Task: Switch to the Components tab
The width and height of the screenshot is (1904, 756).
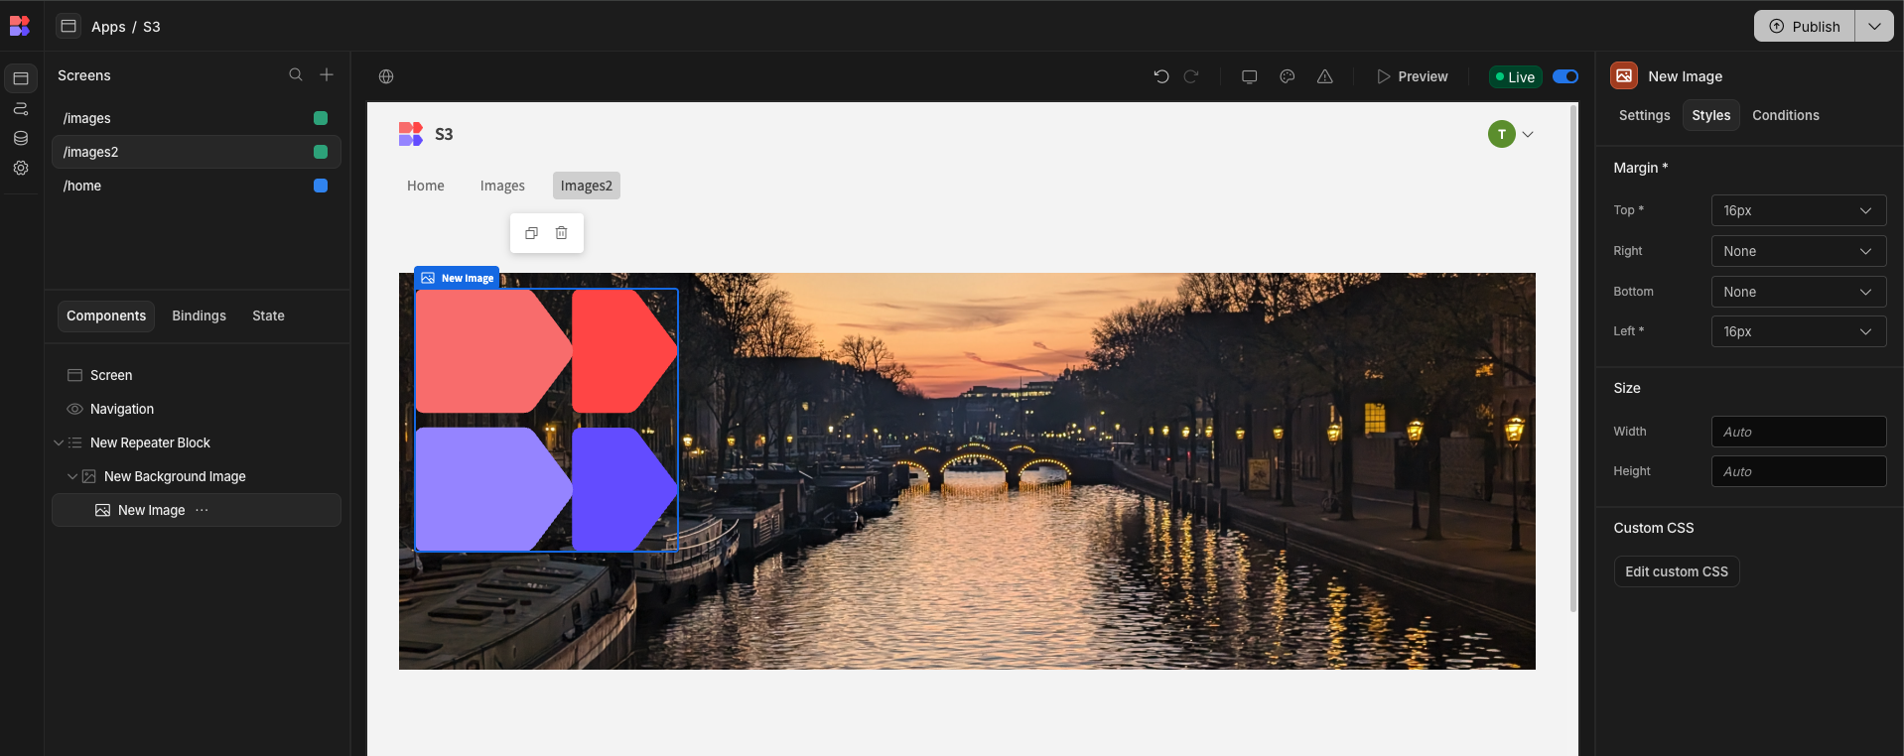Action: [x=106, y=315]
